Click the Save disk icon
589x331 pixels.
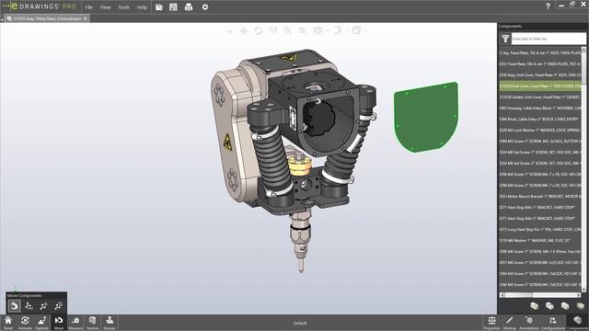click(173, 6)
